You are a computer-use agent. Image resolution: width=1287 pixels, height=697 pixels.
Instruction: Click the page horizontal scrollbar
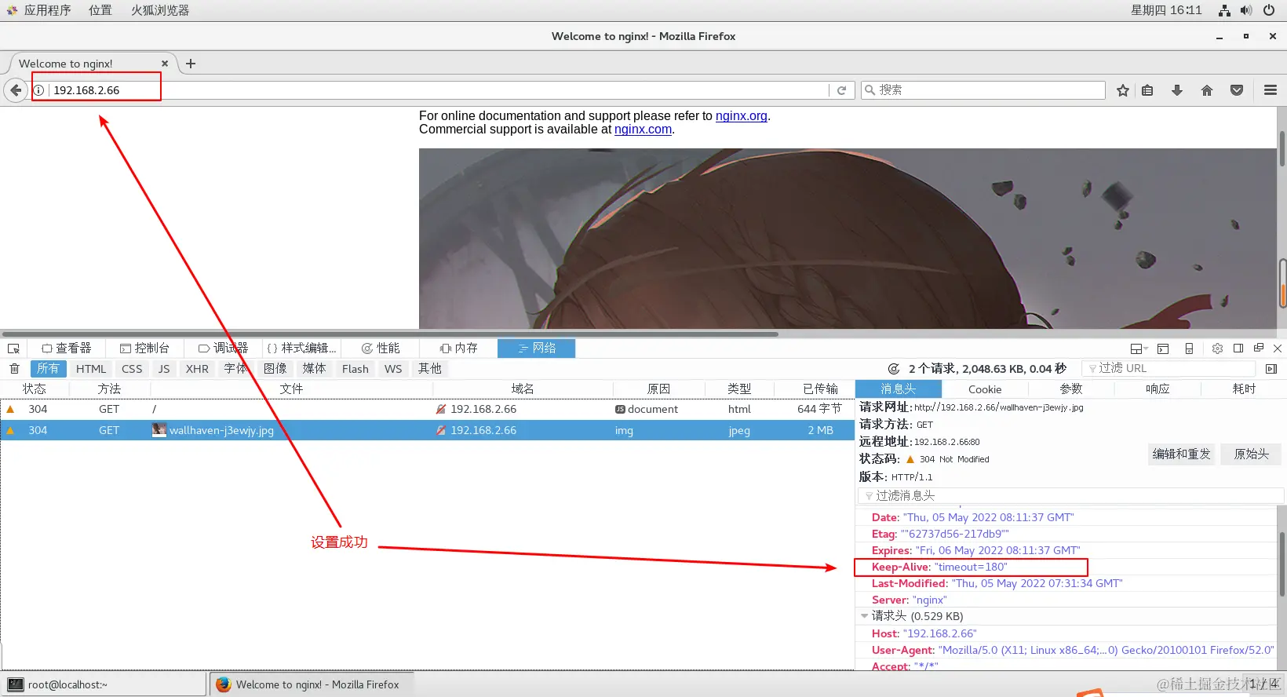tap(390, 334)
